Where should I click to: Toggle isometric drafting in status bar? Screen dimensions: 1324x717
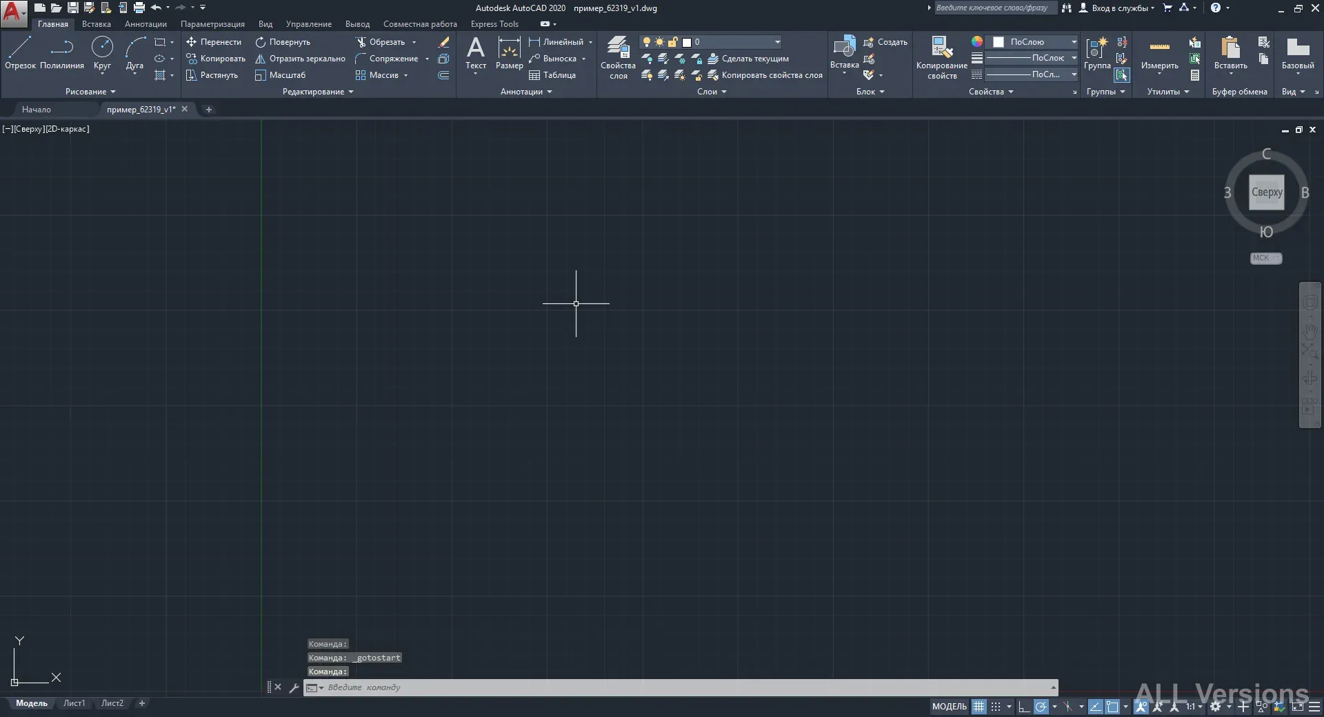pyautogui.click(x=1067, y=707)
